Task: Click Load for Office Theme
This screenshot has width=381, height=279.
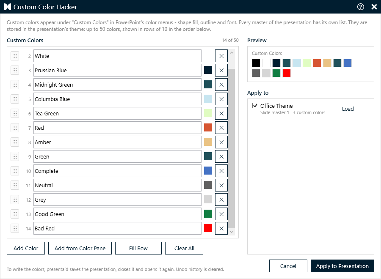Action: (x=348, y=109)
